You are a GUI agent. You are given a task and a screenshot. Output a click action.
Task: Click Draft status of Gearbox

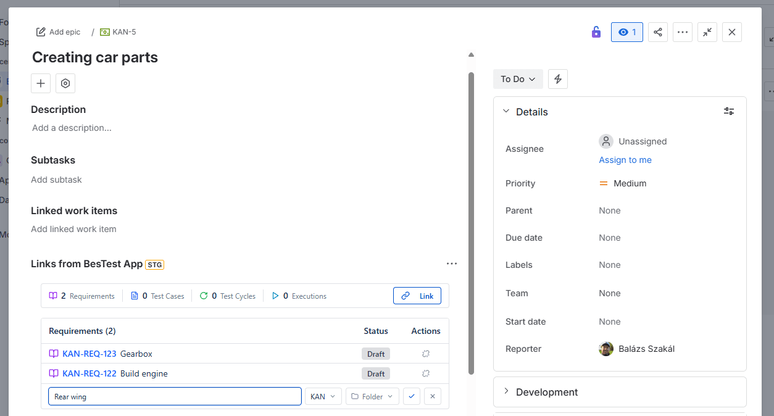pyautogui.click(x=376, y=354)
